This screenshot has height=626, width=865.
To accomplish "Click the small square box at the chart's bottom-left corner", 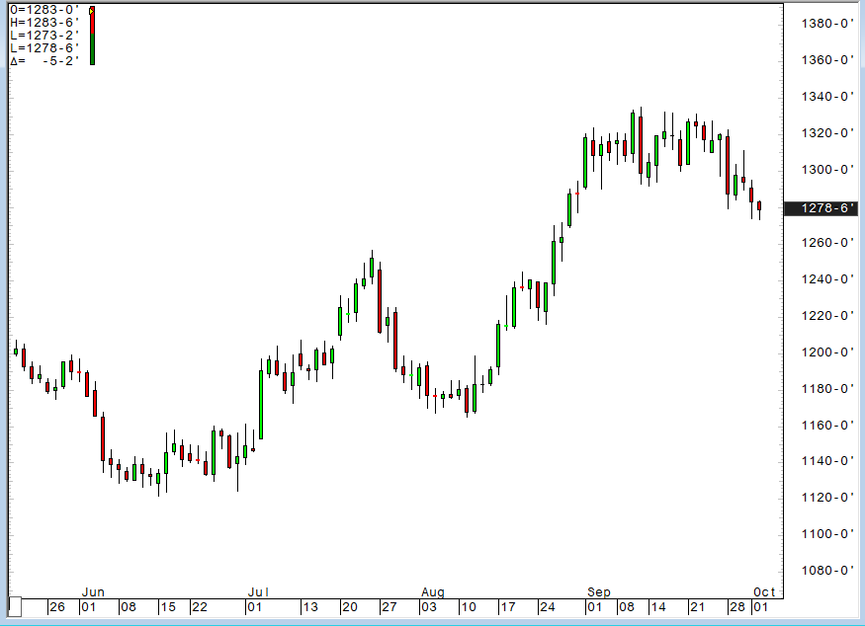I will [15, 606].
